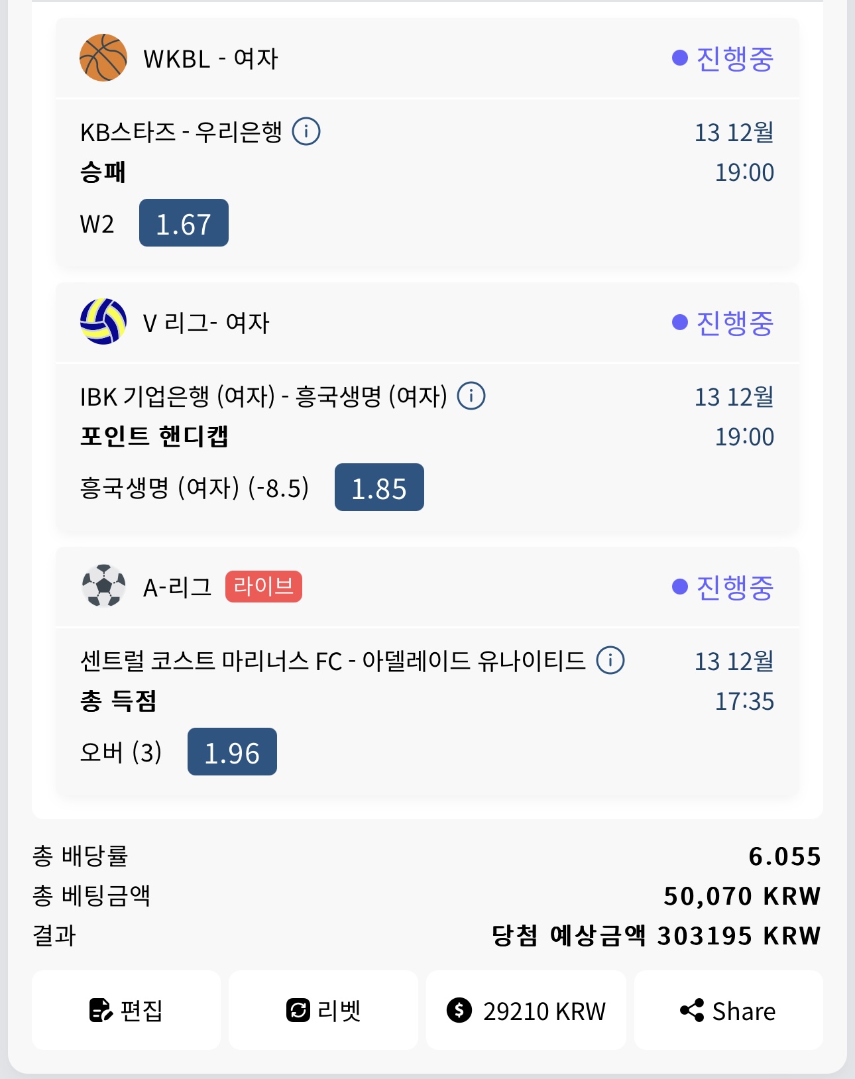855x1079 pixels.
Task: Open the KB스타즈 - 우리은행 match title
Action: coord(181,132)
